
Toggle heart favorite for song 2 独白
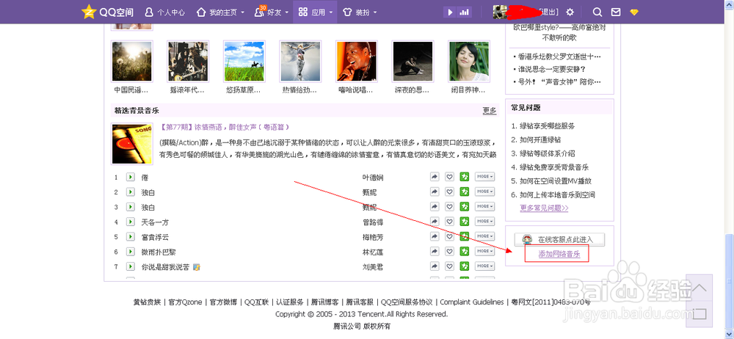point(449,192)
